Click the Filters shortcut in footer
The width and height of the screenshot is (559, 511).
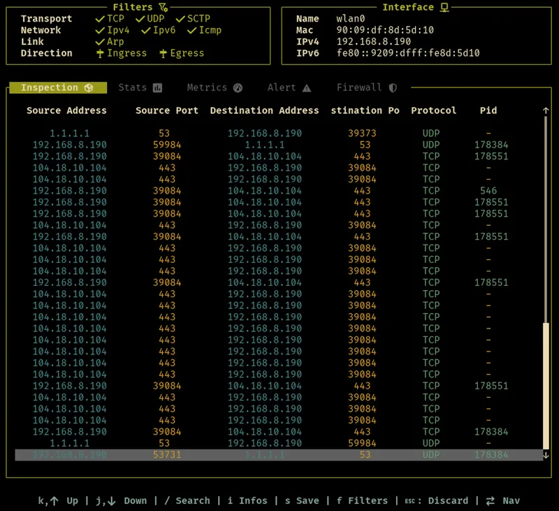pyautogui.click(x=362, y=501)
